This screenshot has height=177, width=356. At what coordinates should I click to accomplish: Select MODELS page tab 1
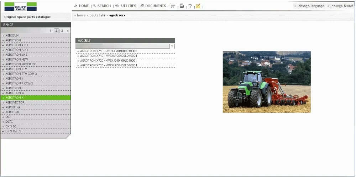[x=172, y=46]
